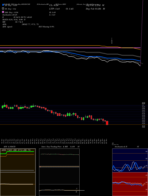Click the blue stochastic line in Stochastics panel

click(127, 167)
